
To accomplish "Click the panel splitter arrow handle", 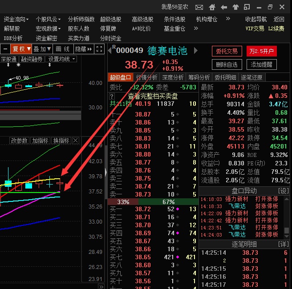I will point(106,172).
